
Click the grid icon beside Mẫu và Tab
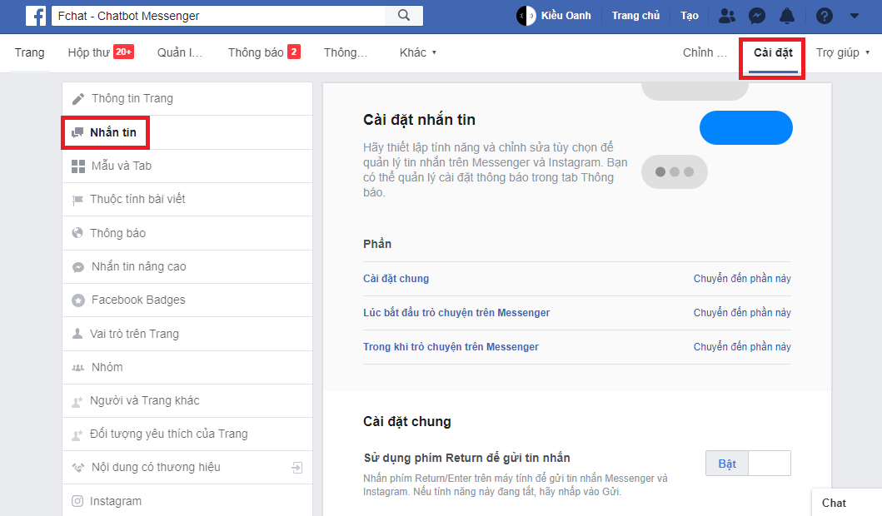pos(78,166)
